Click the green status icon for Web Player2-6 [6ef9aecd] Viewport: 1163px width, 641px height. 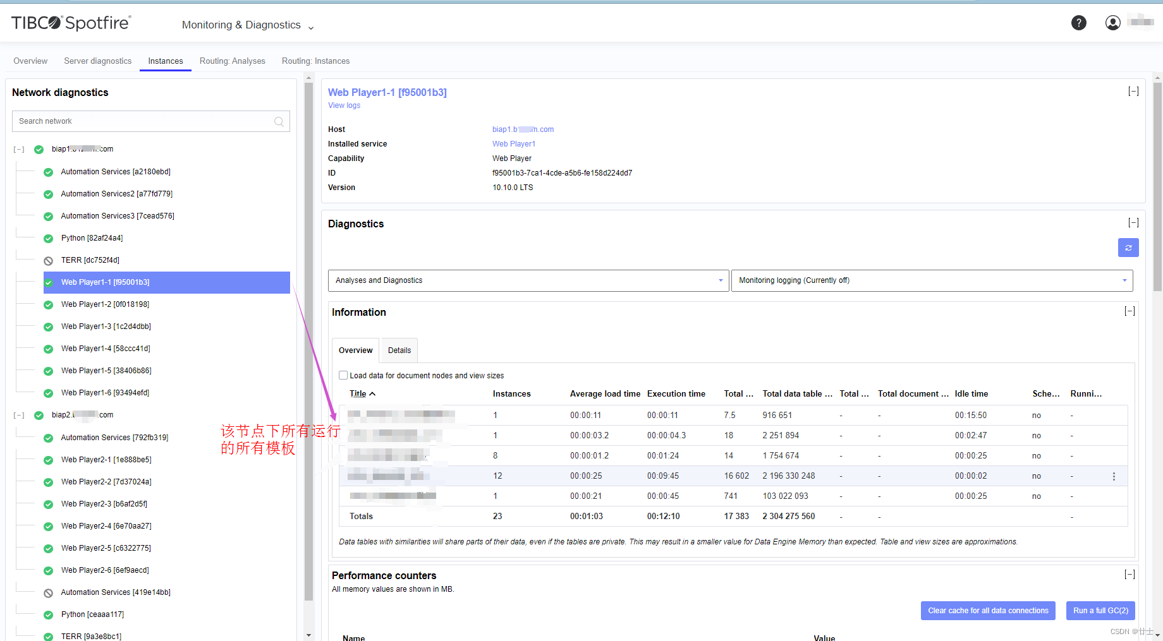point(48,570)
